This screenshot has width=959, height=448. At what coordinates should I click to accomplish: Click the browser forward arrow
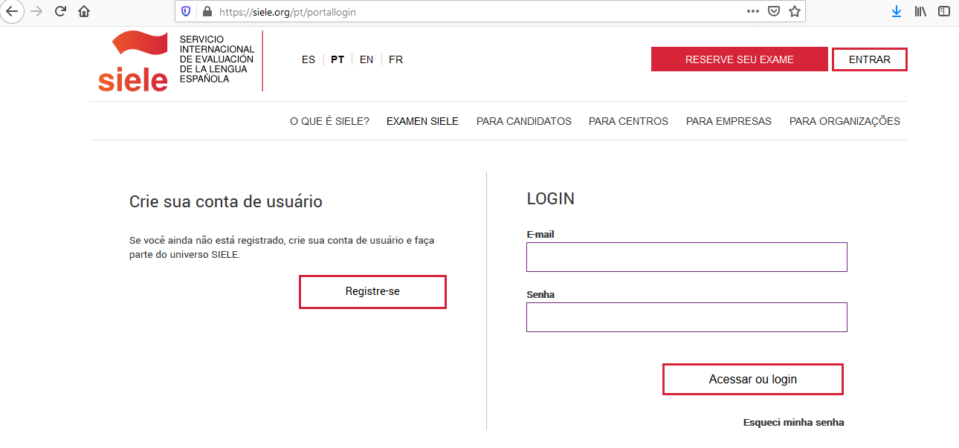point(36,11)
